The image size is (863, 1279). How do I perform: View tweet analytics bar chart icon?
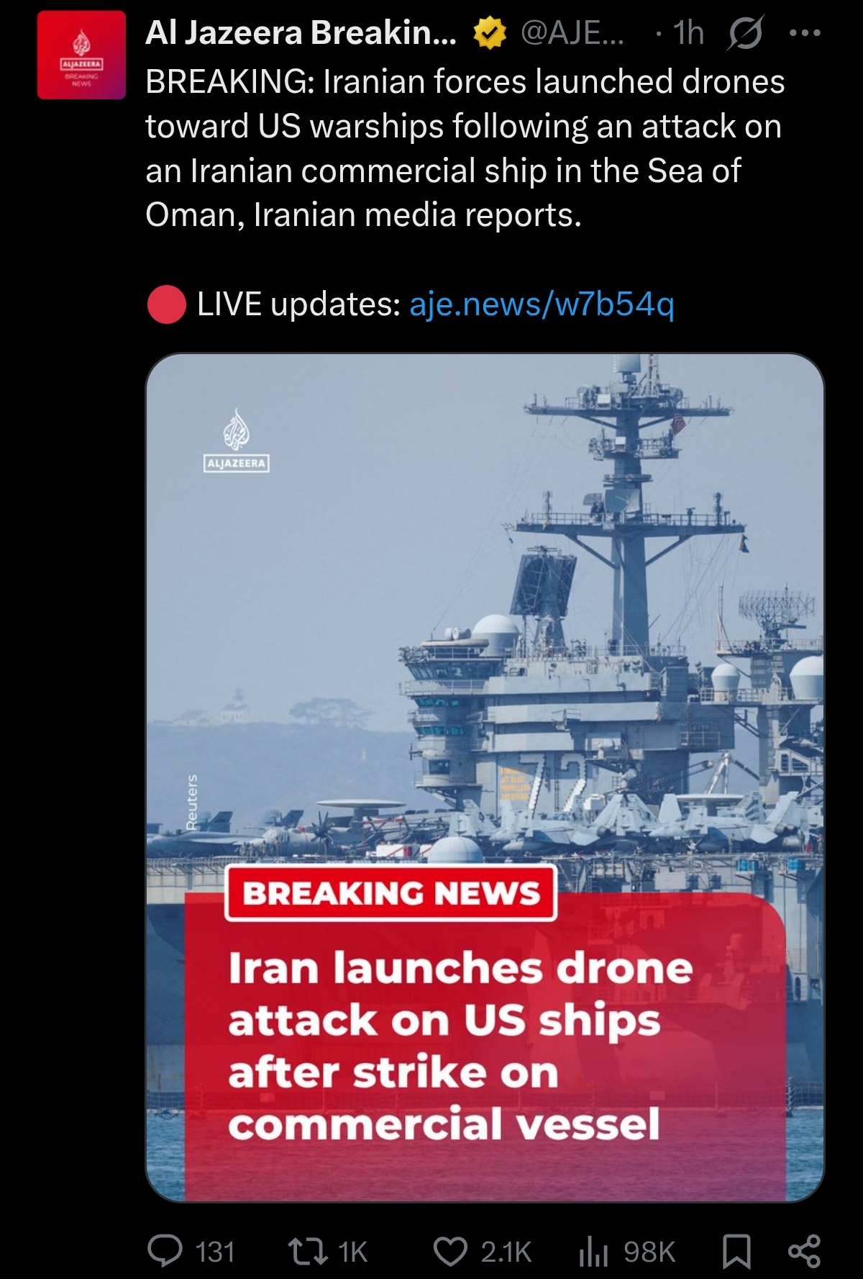(593, 1252)
